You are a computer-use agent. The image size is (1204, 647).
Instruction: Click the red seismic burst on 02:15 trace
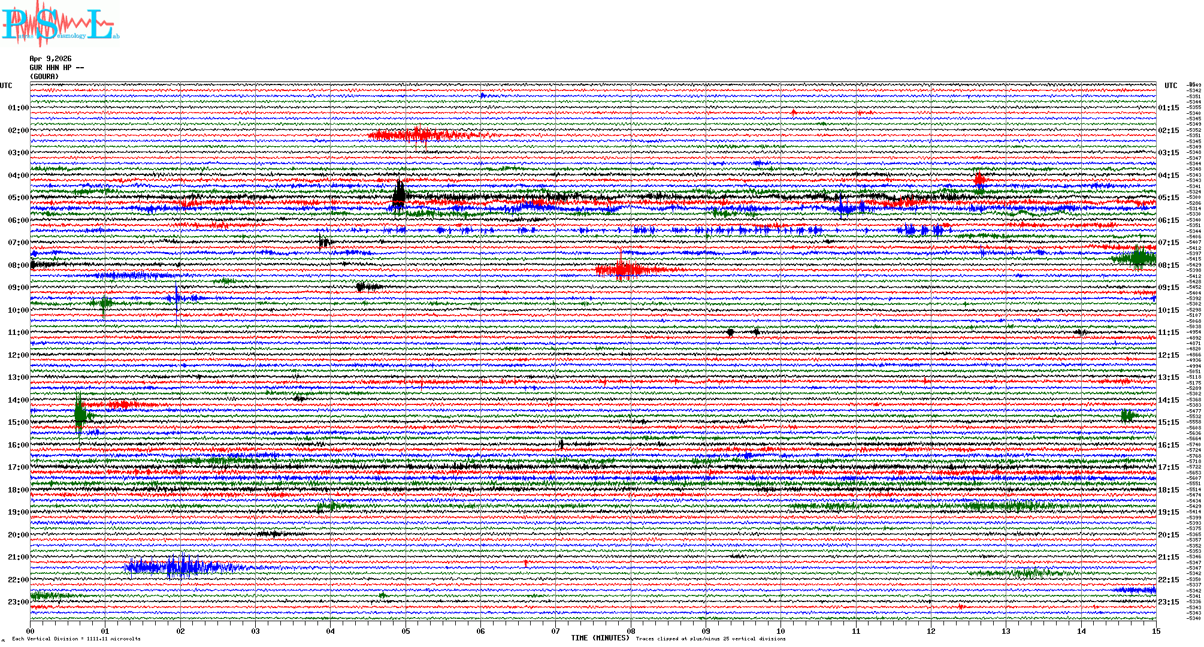419,135
